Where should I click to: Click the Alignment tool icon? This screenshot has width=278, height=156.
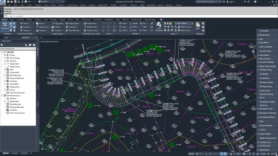click(x=53, y=23)
